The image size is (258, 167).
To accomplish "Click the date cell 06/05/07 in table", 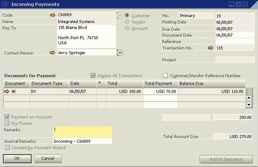I will 83,92.
